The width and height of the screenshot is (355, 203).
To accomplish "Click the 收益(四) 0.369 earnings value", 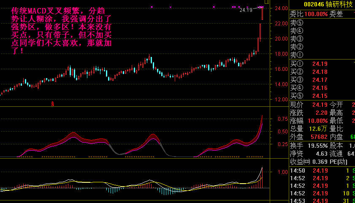I will point(320,162).
